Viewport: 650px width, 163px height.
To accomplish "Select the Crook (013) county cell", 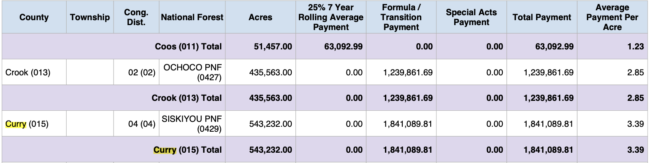I will 34,72.
